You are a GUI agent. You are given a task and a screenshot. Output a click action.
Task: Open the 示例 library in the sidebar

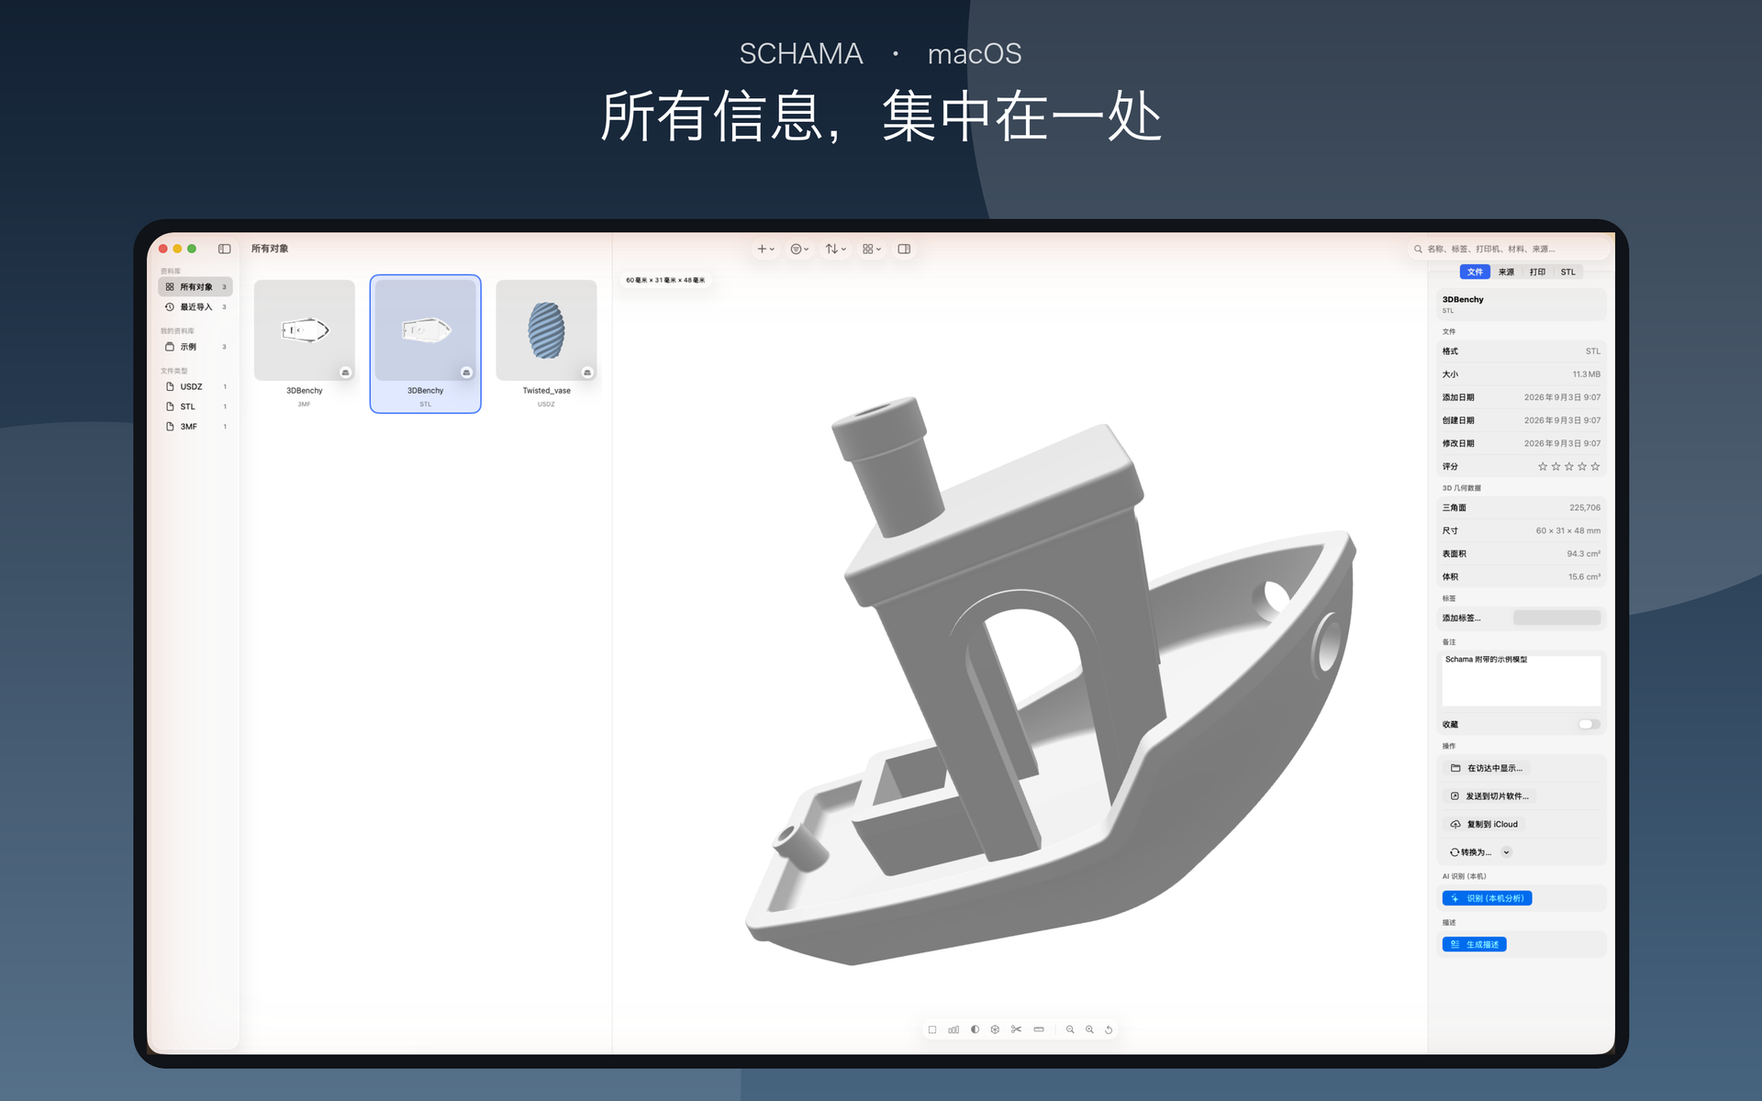pos(195,347)
